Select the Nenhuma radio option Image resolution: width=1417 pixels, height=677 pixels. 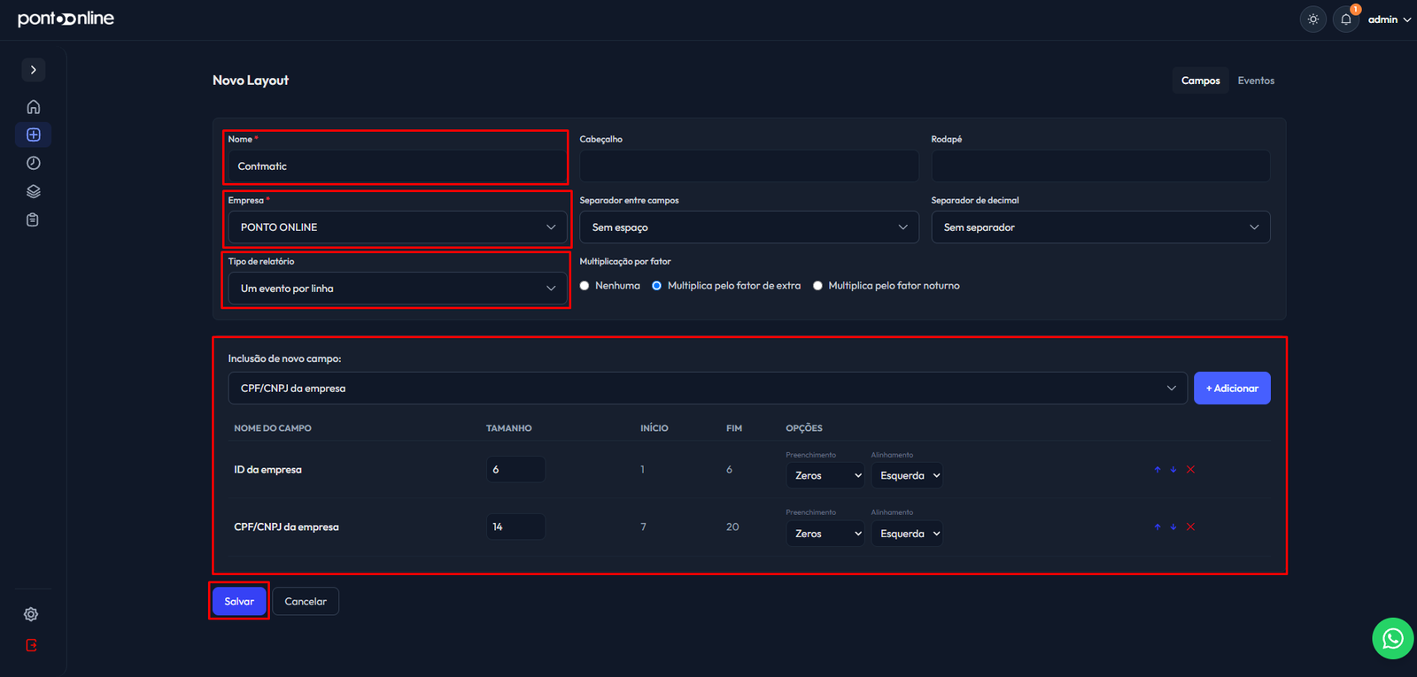585,286
